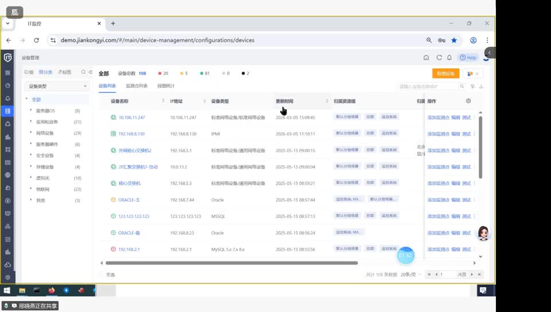Click the notification bell icon in header
Image resolution: width=551 pixels, height=312 pixels.
[449, 57]
